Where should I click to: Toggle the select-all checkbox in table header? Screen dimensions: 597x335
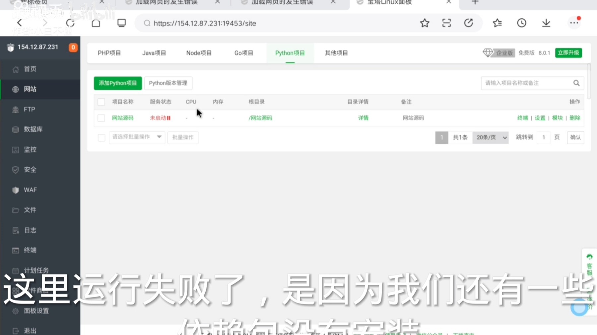tap(101, 102)
